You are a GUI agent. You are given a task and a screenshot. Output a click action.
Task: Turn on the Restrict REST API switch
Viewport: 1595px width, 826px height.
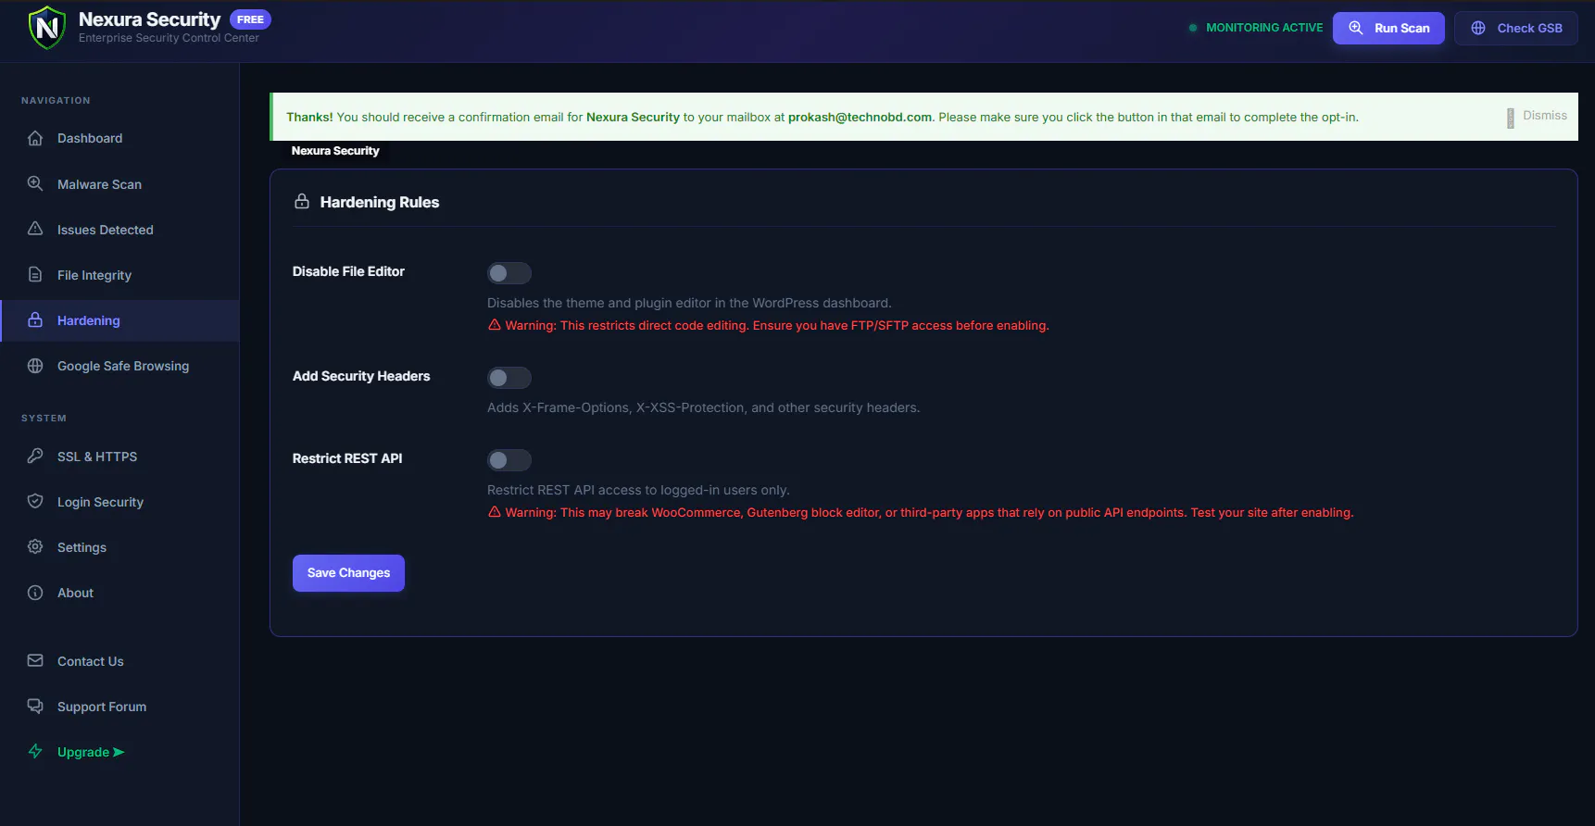[x=509, y=460]
